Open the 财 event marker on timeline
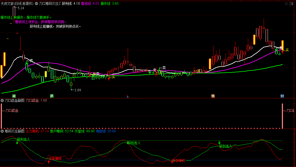The height and width of the screenshot is (167, 296). 282,96
